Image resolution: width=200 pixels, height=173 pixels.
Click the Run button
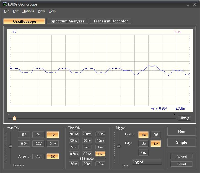pos(181,131)
